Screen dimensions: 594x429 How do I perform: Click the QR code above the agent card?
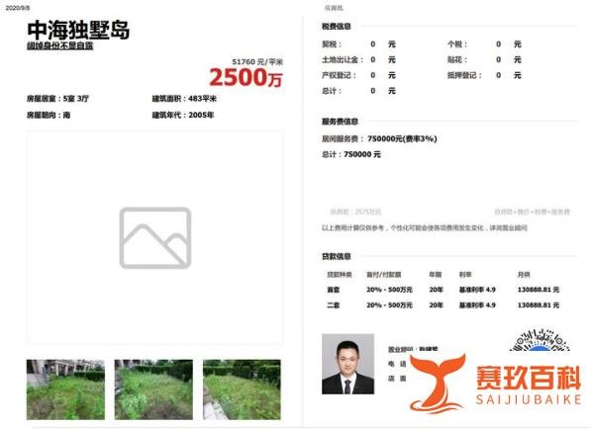click(540, 340)
